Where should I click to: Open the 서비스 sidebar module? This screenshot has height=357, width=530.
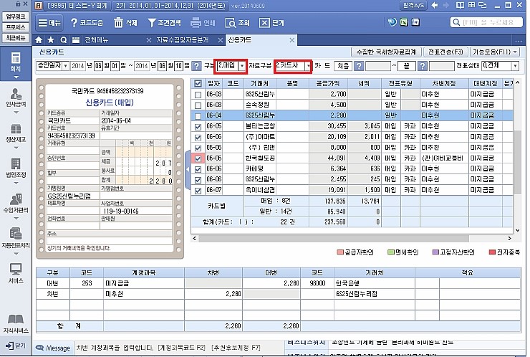[x=16, y=273]
